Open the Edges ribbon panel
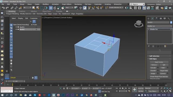173x97 pixels. [x=50, y=14]
